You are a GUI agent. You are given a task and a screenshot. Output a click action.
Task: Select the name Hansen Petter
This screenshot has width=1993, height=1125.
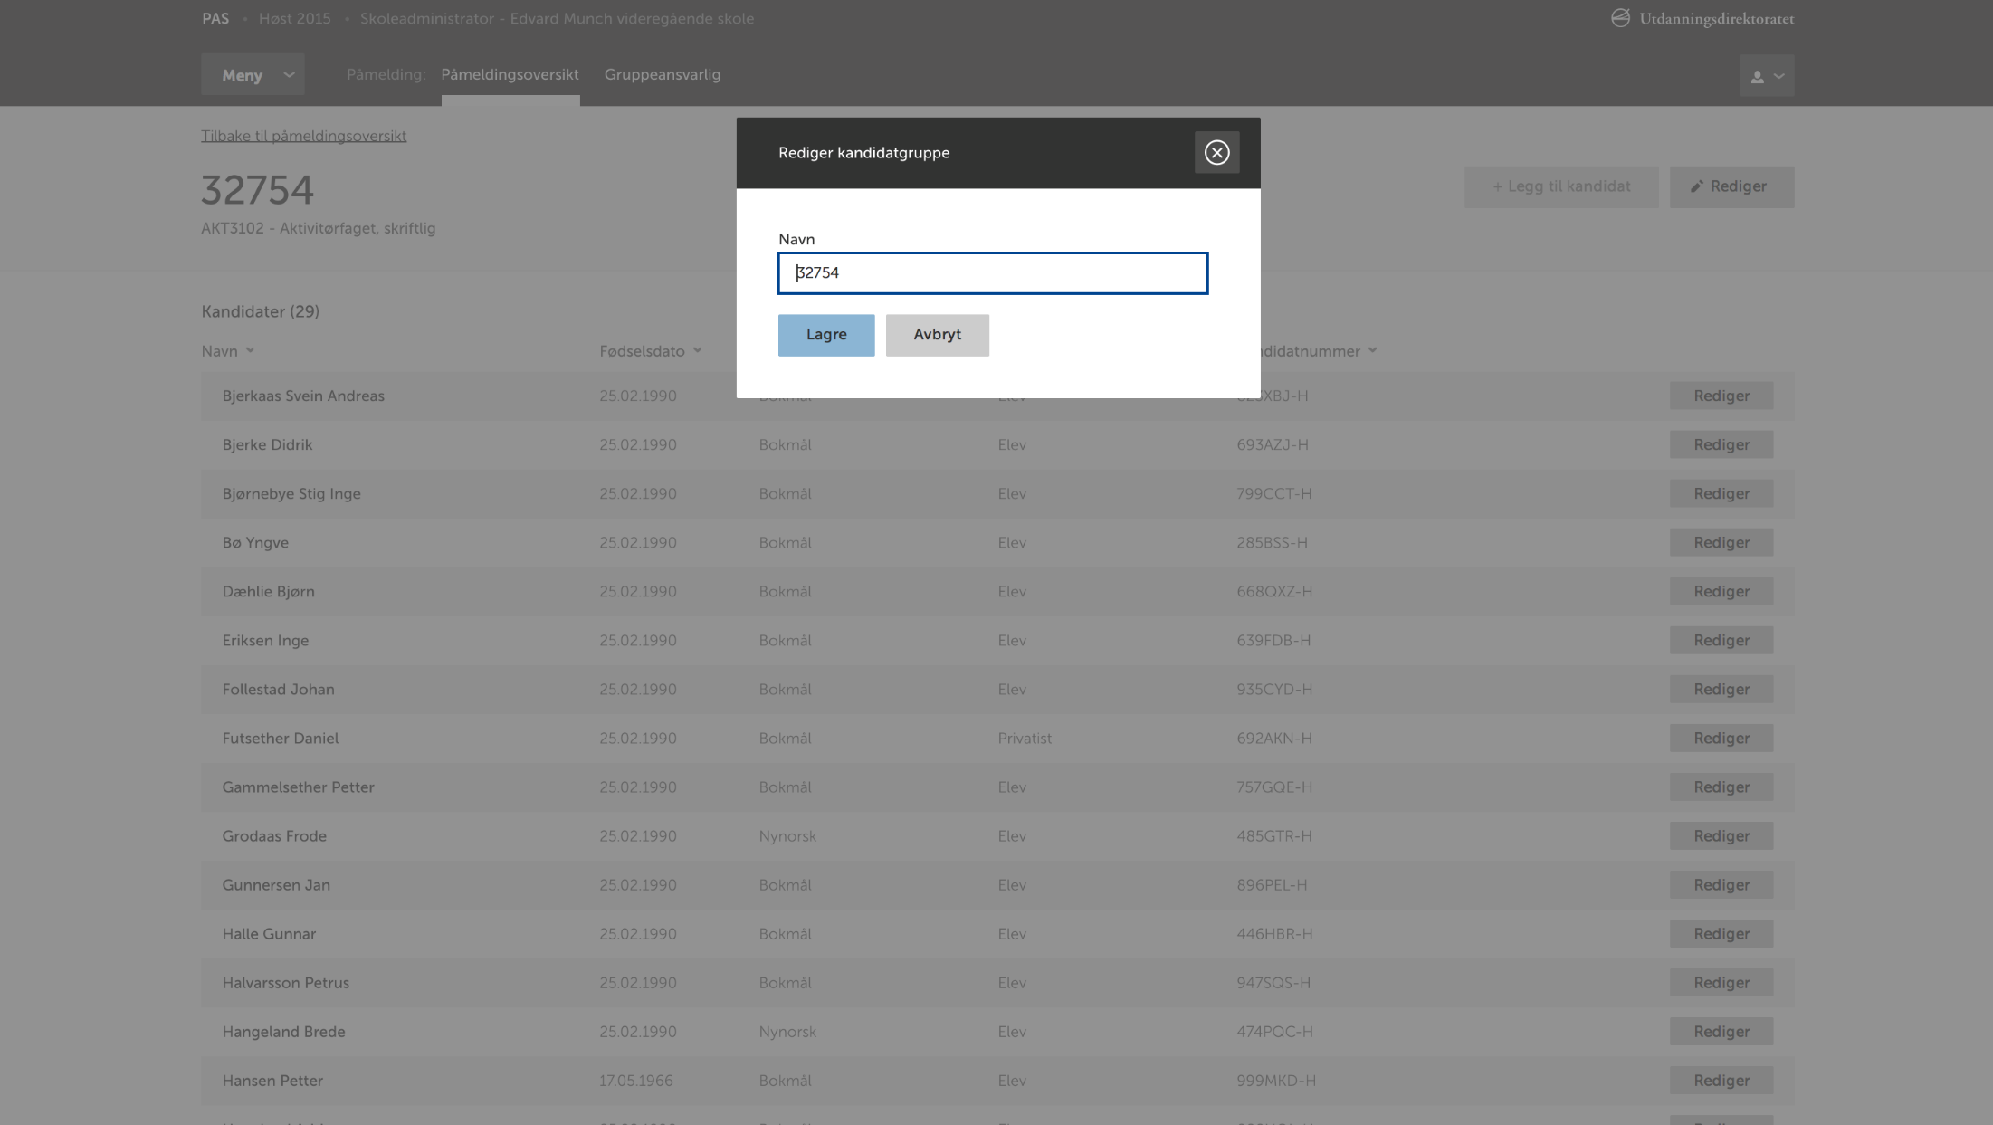click(x=272, y=1081)
